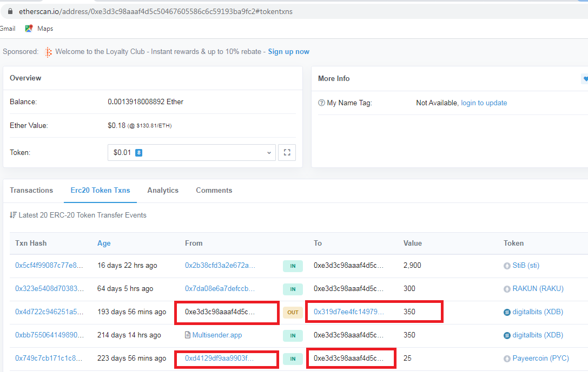The height and width of the screenshot is (372, 588).
Task: Click the age text 223 days 56 mins ago
Action: (x=131, y=358)
